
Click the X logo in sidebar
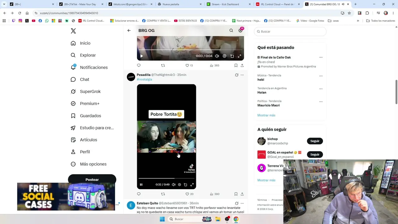73,31
